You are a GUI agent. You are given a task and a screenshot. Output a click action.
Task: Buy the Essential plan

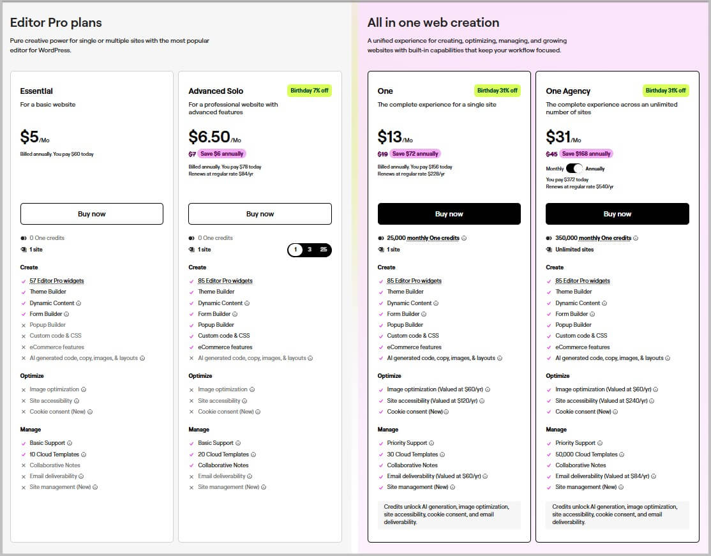(x=92, y=214)
